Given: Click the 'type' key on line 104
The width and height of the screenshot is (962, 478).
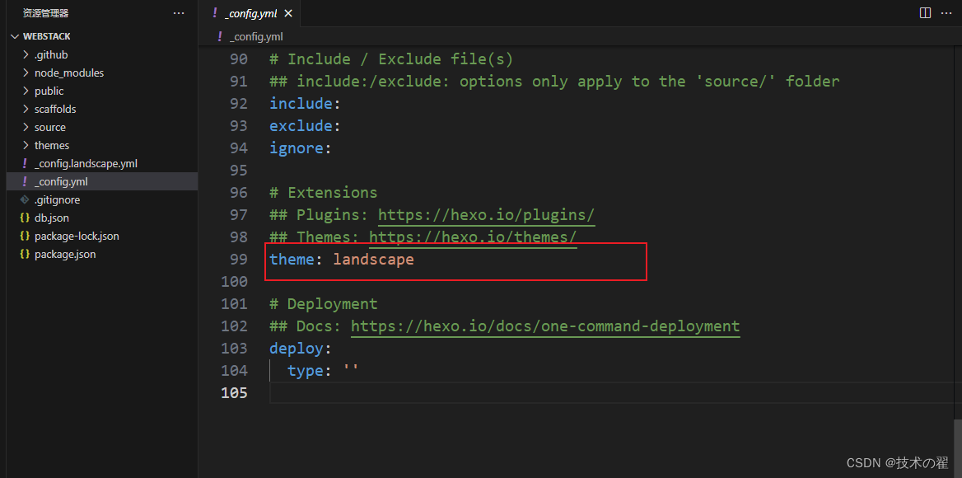Looking at the screenshot, I should click(x=306, y=371).
